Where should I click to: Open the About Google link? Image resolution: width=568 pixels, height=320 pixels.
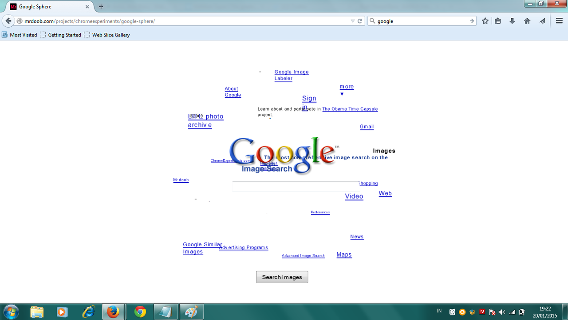(233, 92)
